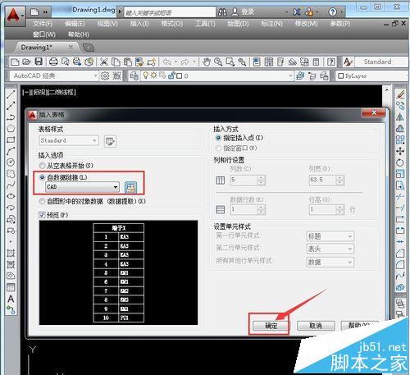Click the Cancel (取消) button

point(316,326)
